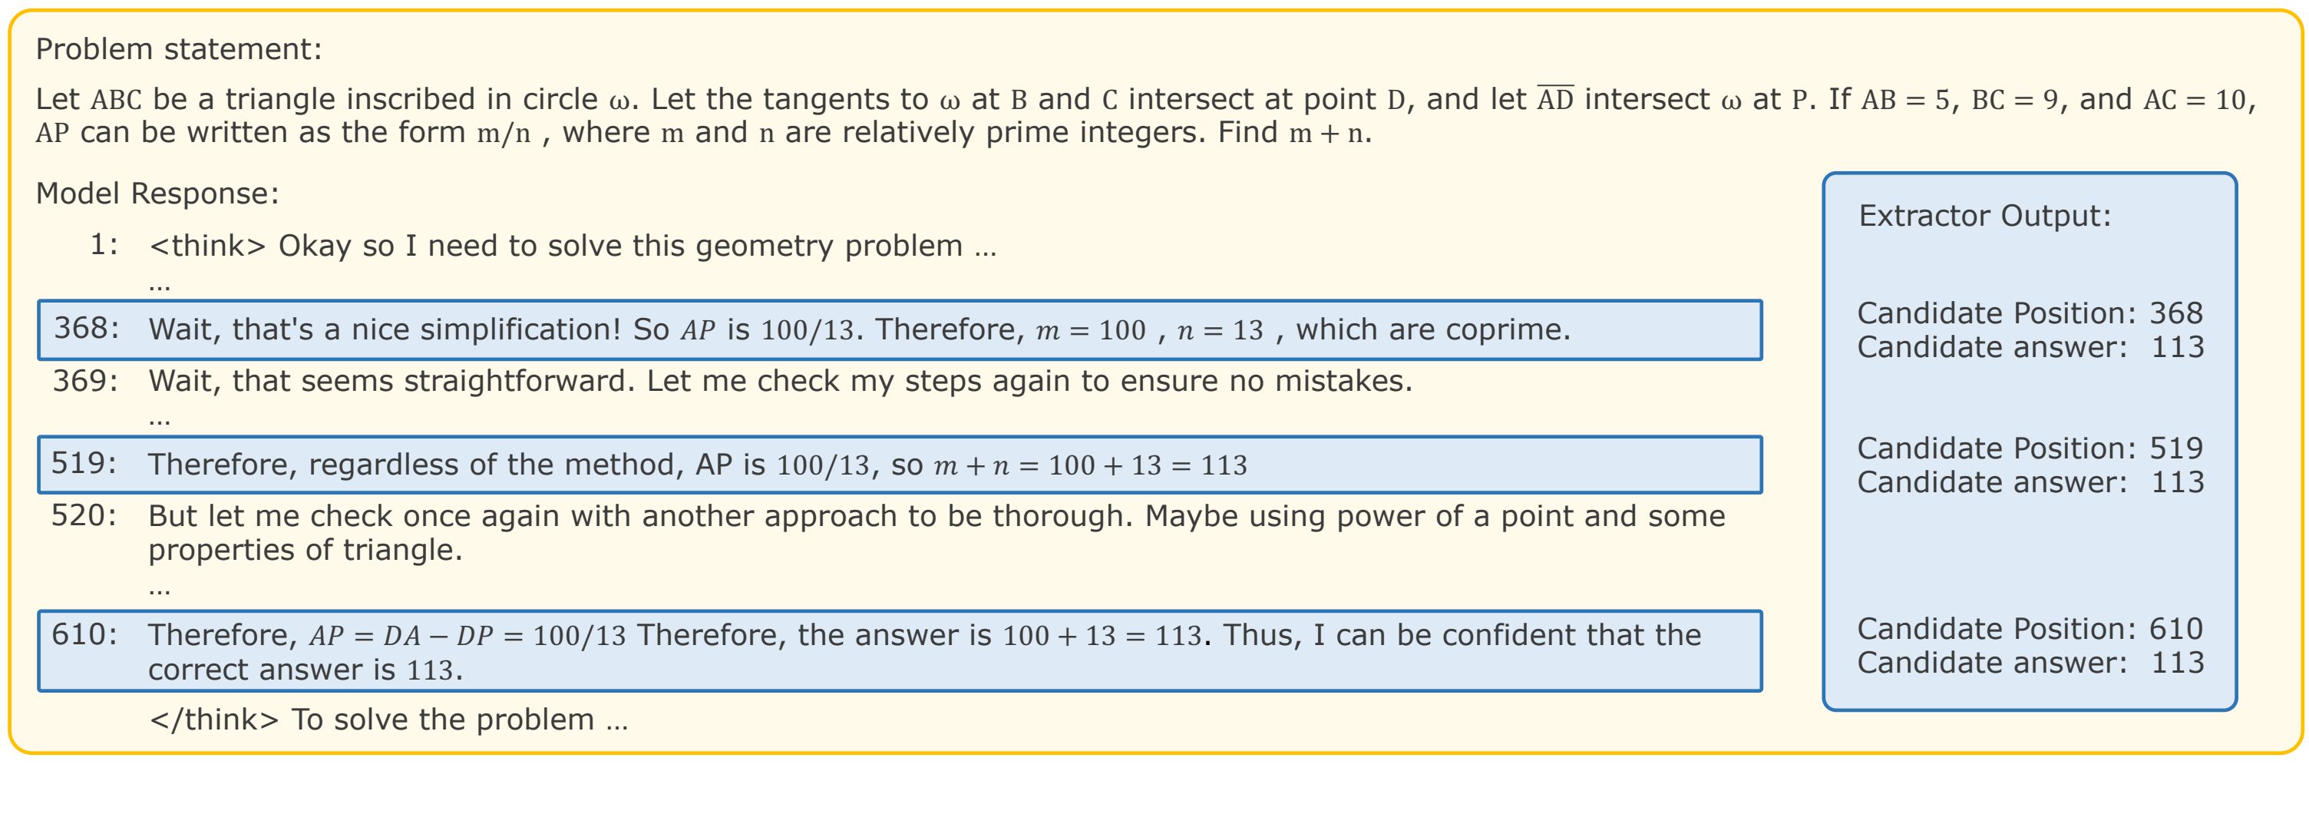Image resolution: width=2309 pixels, height=814 pixels.
Task: Click line 369 about checking steps again
Action: click(x=780, y=381)
